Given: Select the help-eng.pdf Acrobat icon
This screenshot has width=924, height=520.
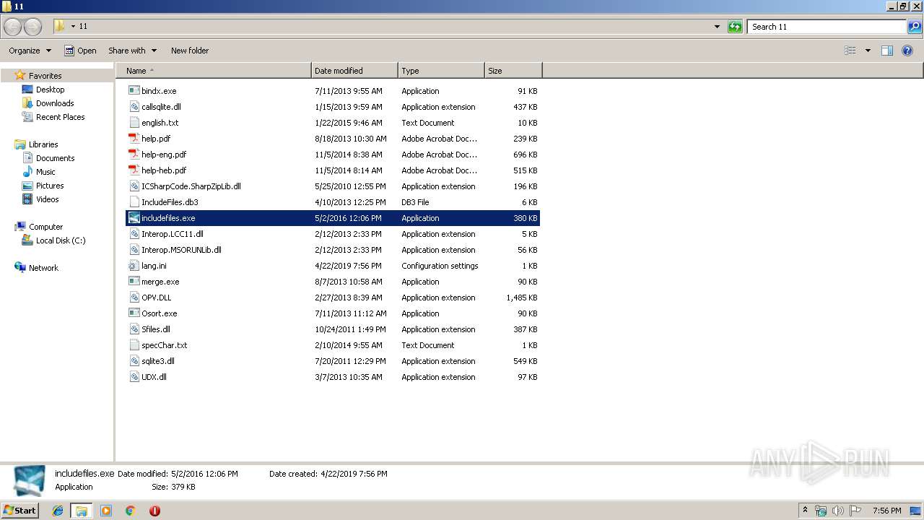Looking at the screenshot, I should (134, 155).
